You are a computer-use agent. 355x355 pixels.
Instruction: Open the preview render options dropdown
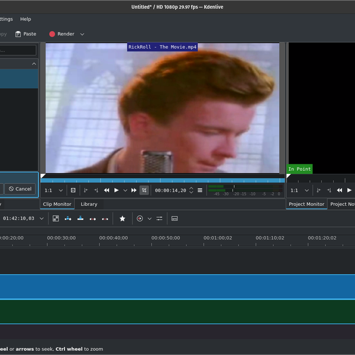click(x=150, y=219)
